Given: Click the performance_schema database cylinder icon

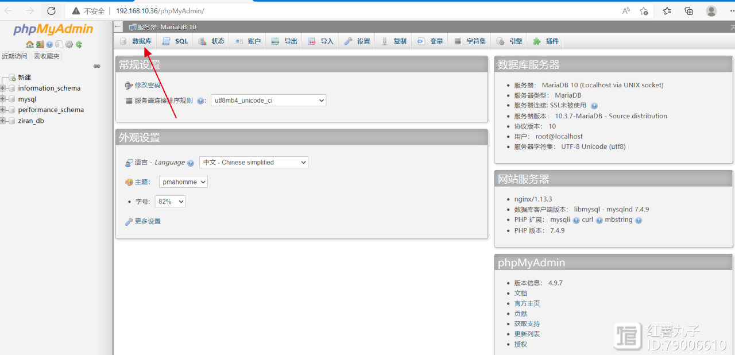Looking at the screenshot, I should pos(11,110).
